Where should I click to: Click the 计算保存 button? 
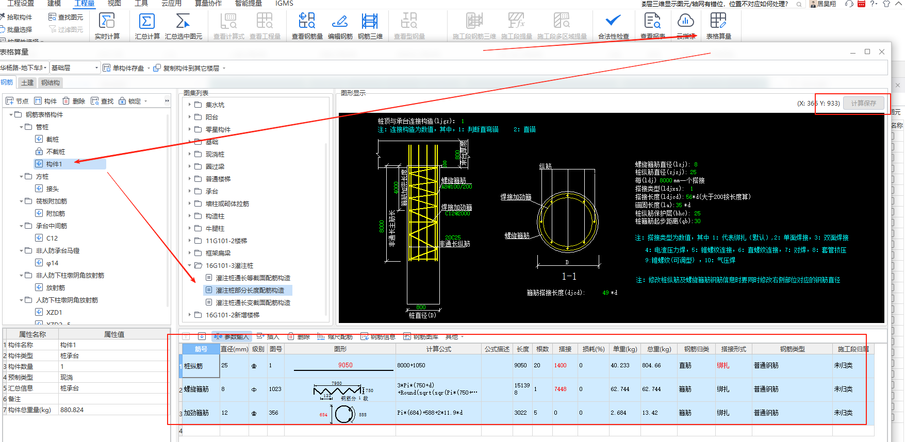tap(864, 103)
